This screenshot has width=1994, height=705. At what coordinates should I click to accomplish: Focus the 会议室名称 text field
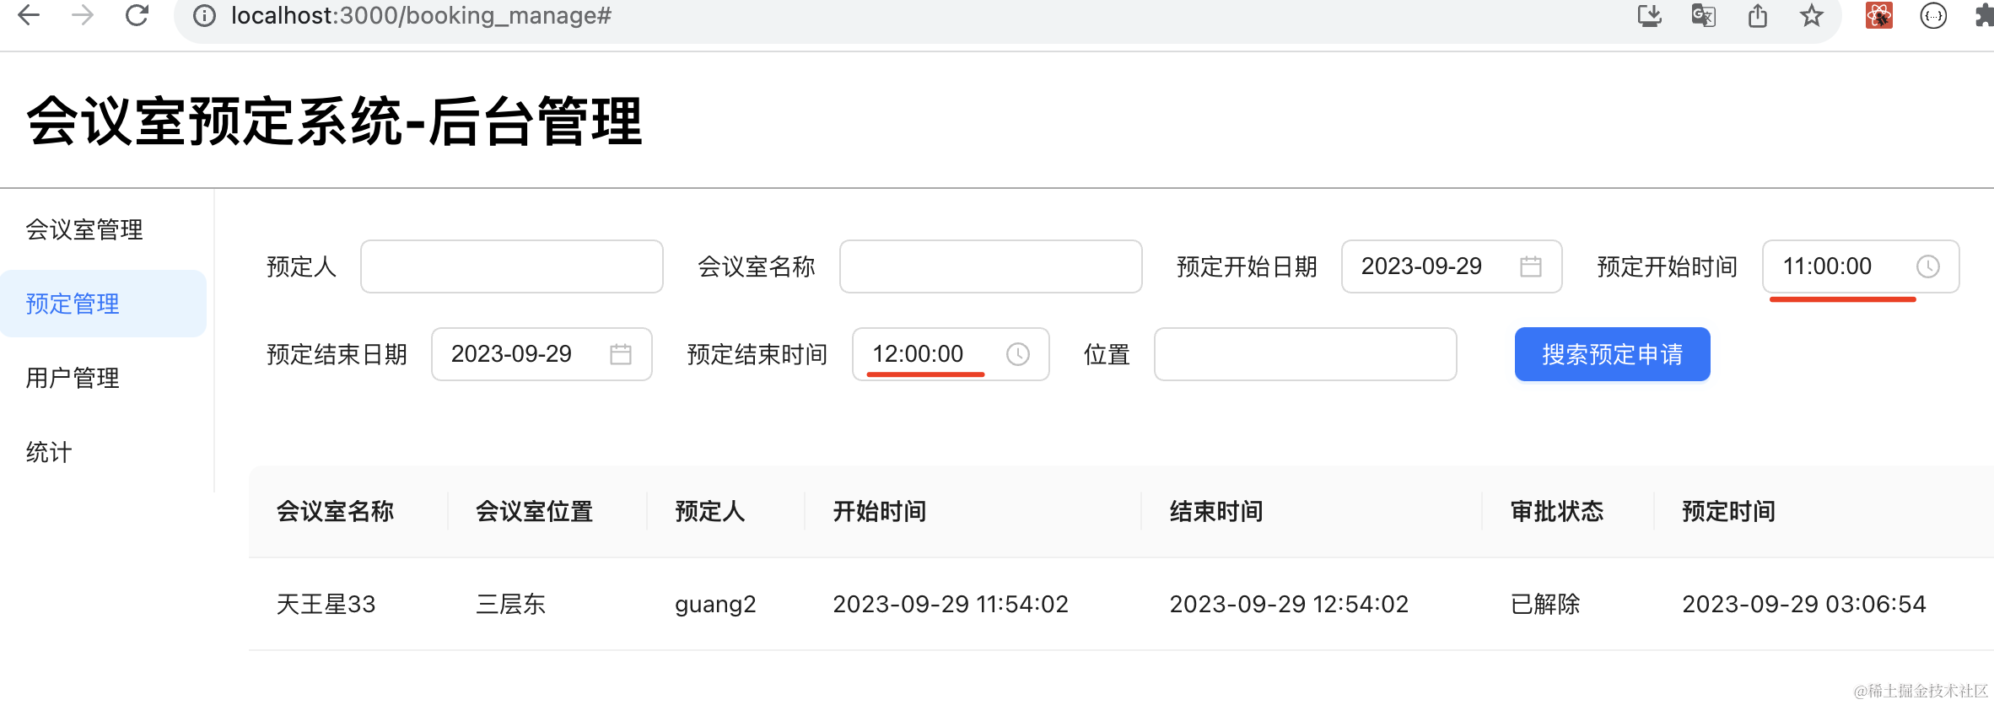pos(990,266)
